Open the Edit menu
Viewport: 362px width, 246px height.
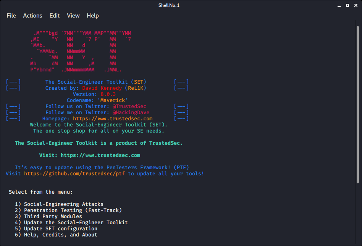point(55,16)
